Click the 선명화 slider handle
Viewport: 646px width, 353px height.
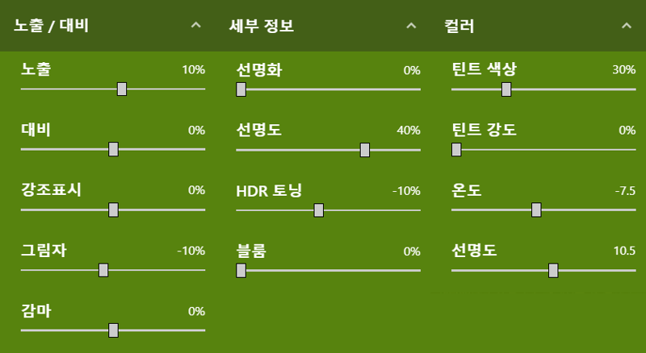pos(241,89)
